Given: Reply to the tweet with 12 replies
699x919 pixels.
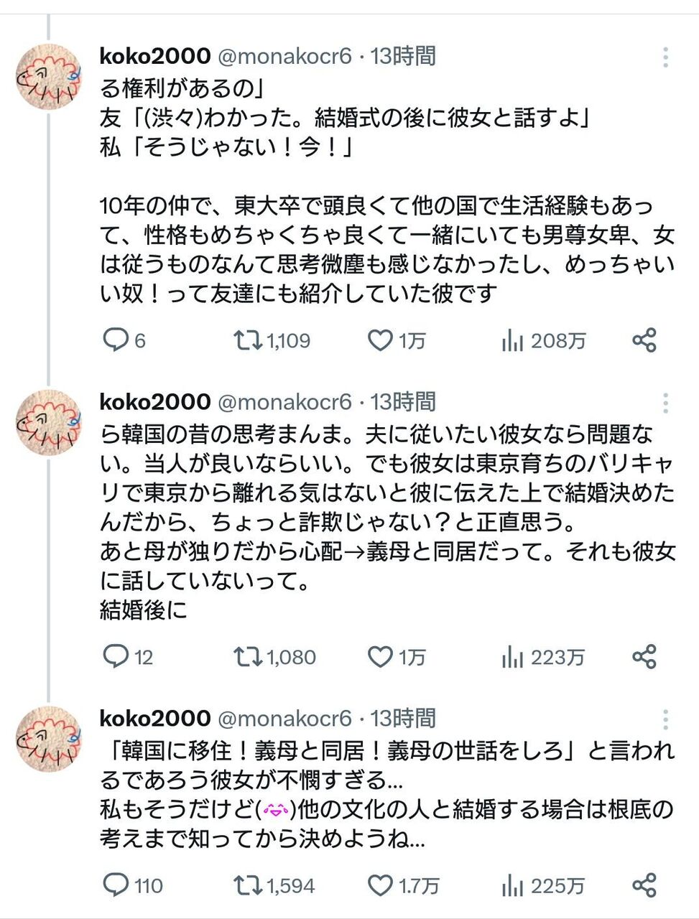Looking at the screenshot, I should tap(115, 656).
